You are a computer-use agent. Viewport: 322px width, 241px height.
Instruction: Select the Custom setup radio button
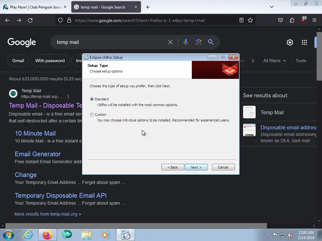[x=92, y=115]
